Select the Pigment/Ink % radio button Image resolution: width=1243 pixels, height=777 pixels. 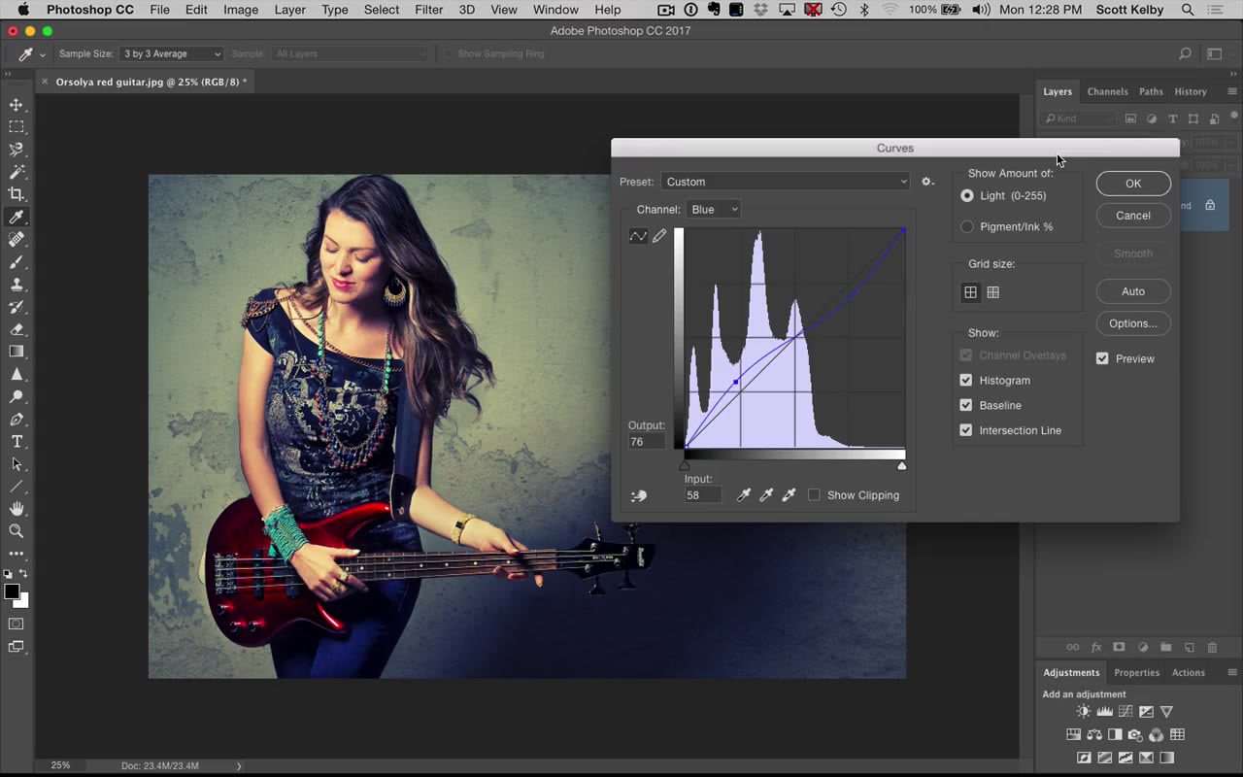[966, 226]
